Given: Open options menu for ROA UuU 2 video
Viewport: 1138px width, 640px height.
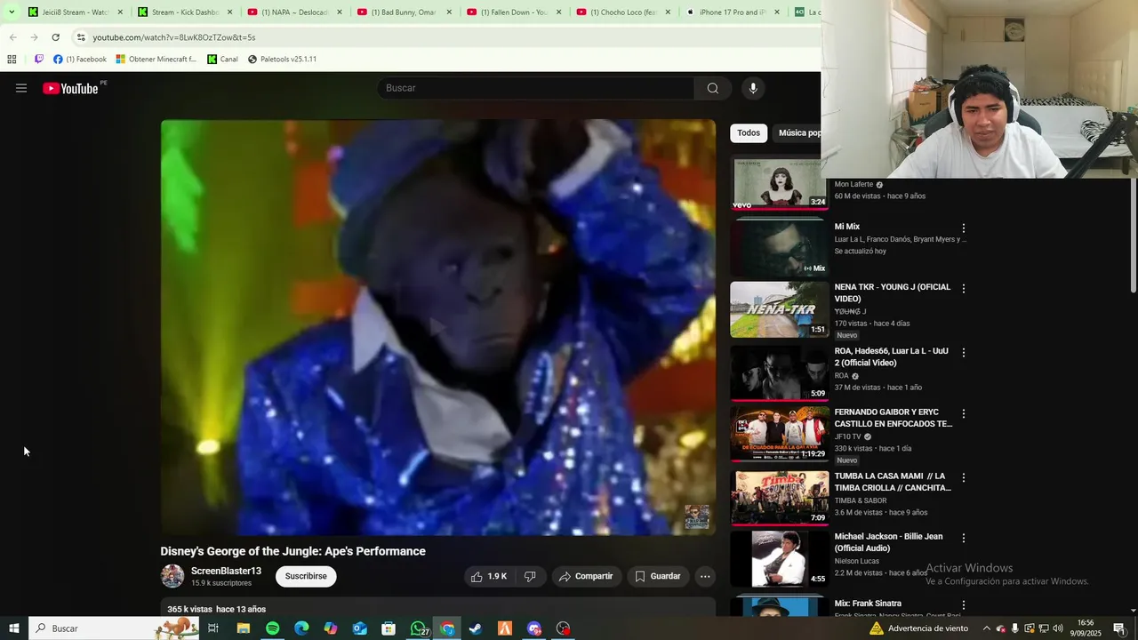Looking at the screenshot, I should [963, 353].
